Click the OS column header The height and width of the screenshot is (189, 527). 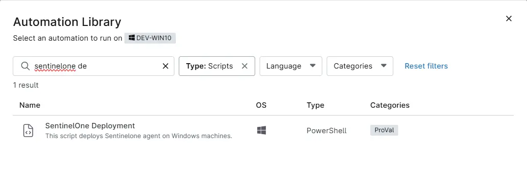(x=261, y=105)
